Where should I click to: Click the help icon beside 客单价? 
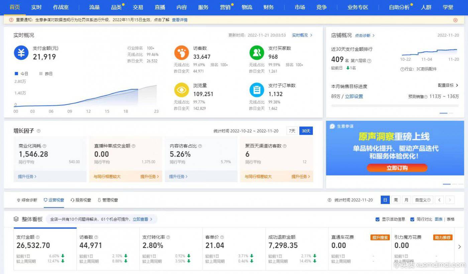pos(222,237)
